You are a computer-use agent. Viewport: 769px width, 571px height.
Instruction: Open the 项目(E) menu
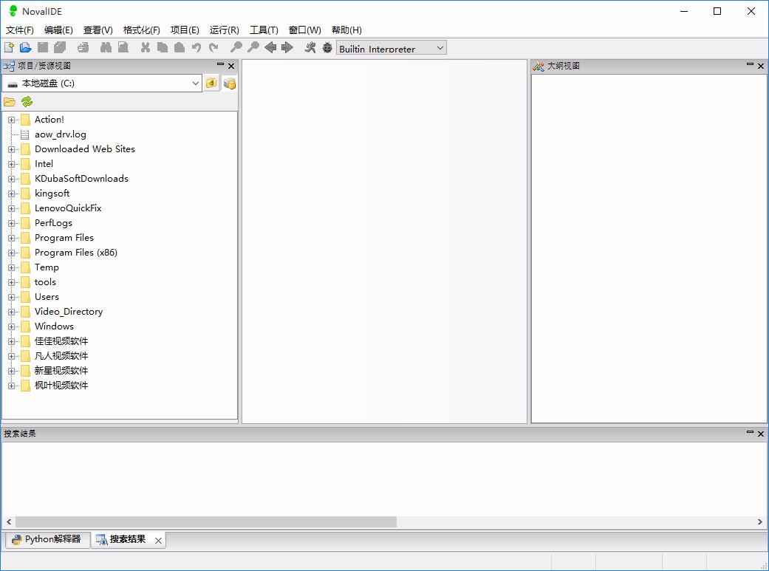185,30
